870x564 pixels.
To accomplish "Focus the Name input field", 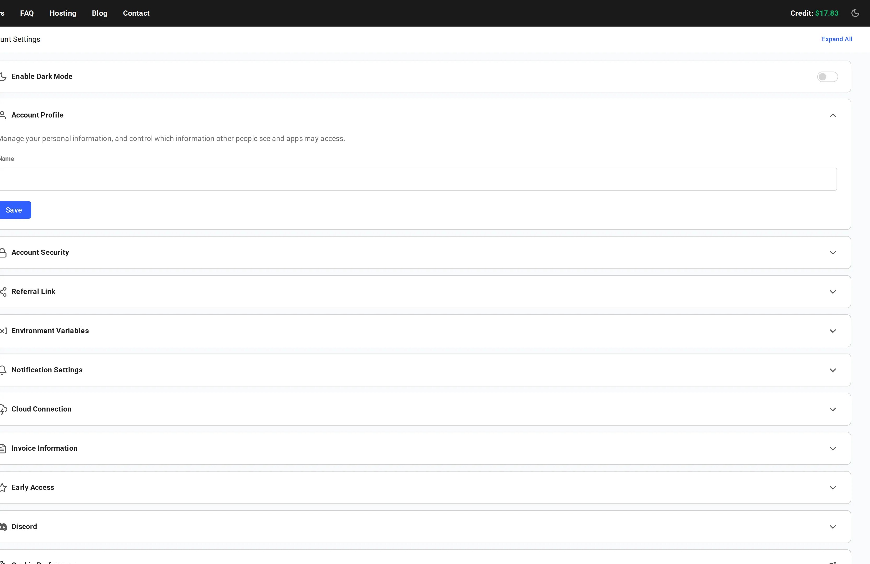I will [x=418, y=179].
